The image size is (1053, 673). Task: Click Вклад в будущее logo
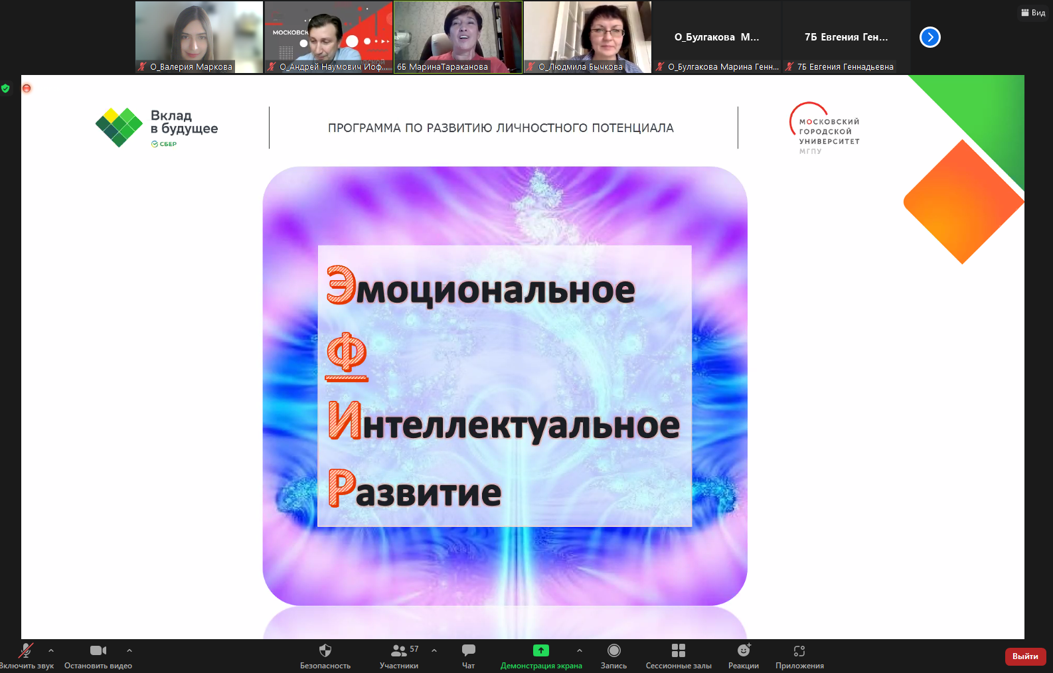click(157, 127)
